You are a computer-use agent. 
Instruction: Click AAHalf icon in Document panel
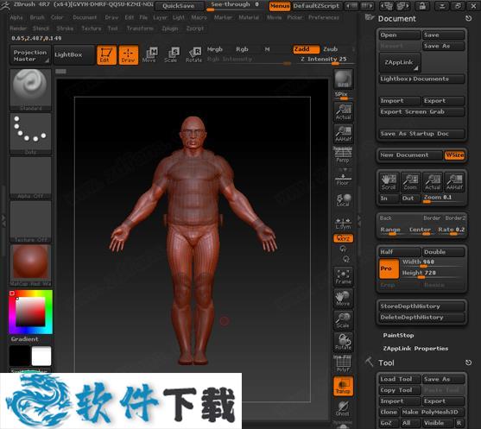[x=454, y=182]
